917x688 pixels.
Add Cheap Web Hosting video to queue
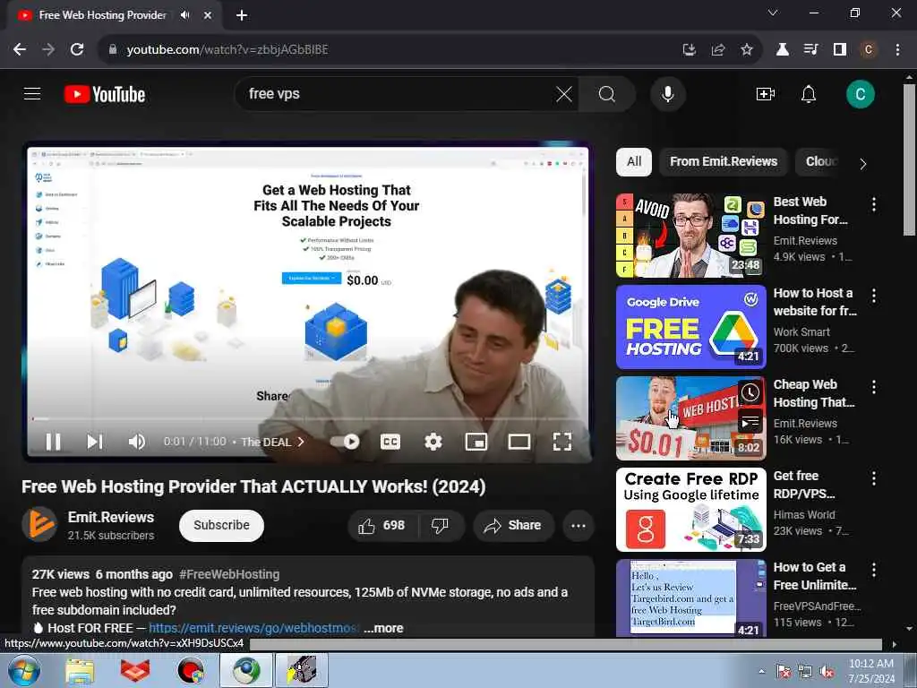pos(750,421)
